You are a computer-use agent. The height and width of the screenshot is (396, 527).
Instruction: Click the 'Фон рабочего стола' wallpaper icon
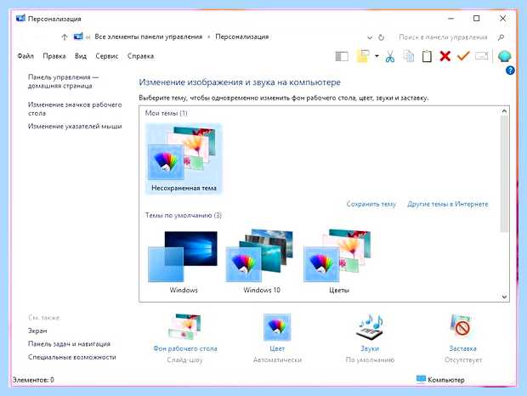pyautogui.click(x=184, y=326)
